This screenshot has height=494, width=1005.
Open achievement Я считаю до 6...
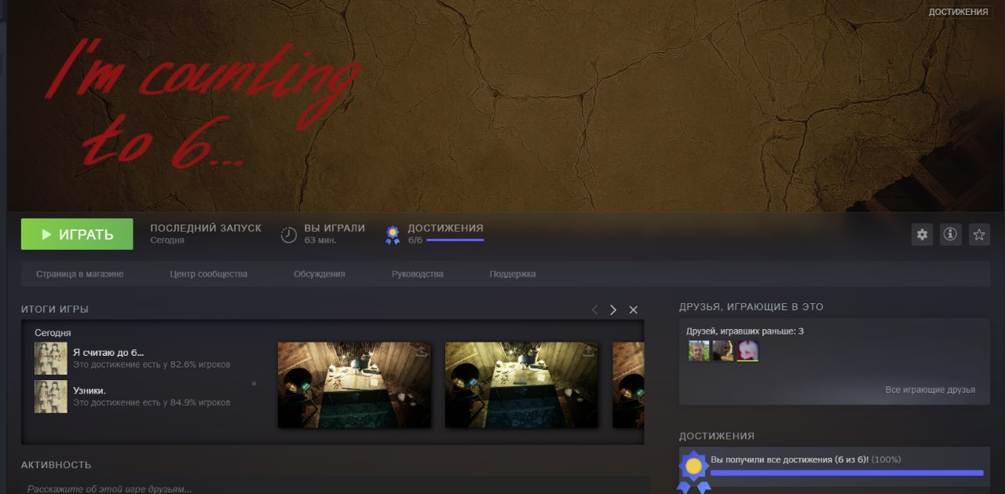click(x=108, y=352)
